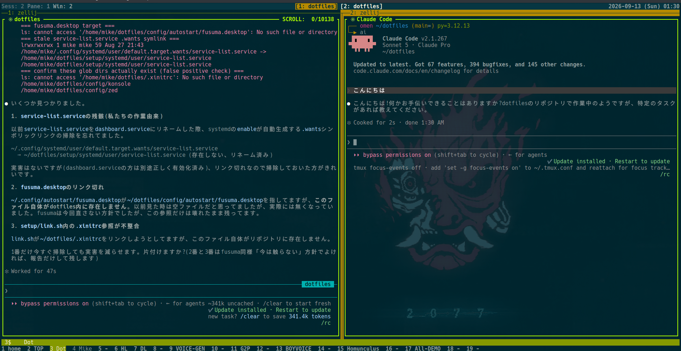Select tmux window '7 DL'
This screenshot has width=681, height=351.
[x=140, y=348]
